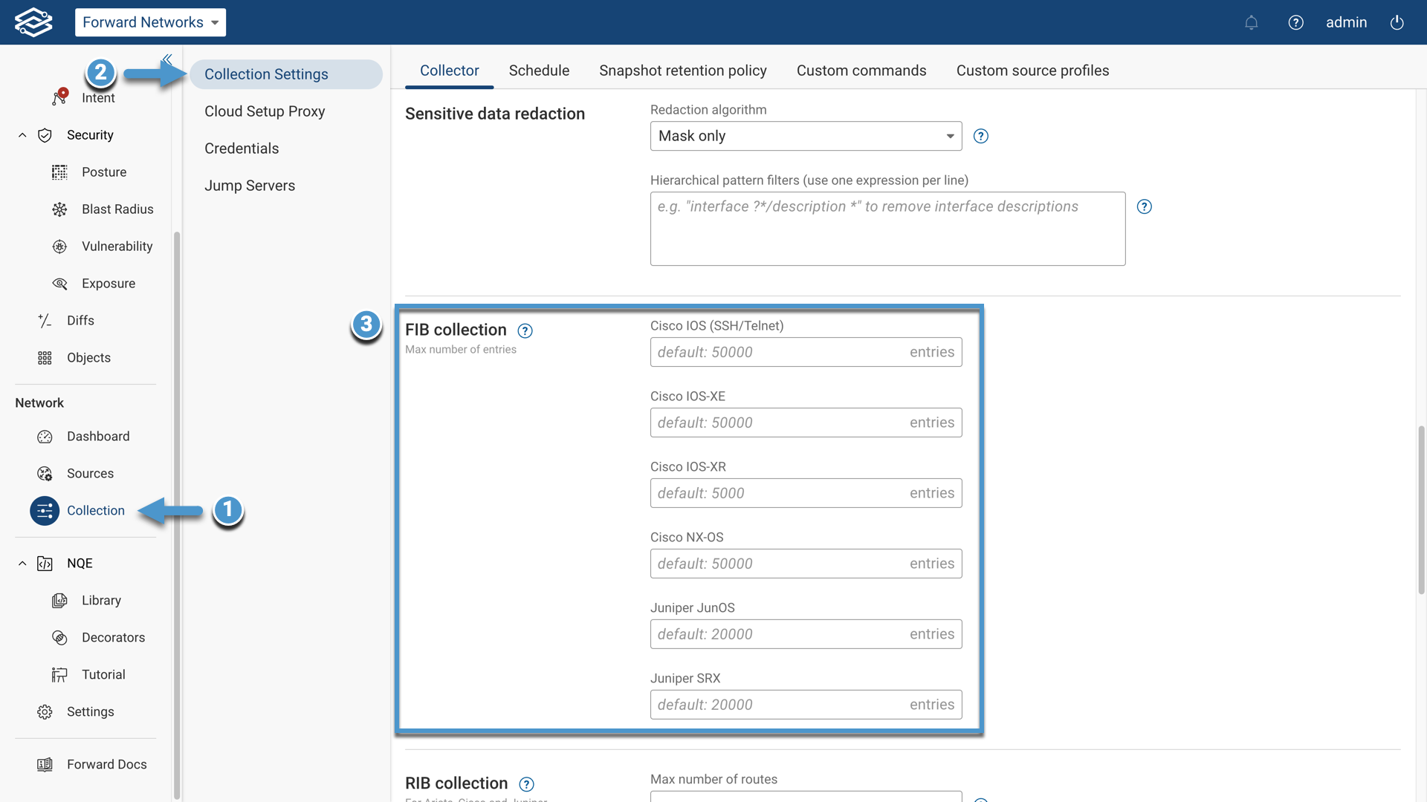
Task: Switch to the Schedule tab
Action: pos(539,71)
